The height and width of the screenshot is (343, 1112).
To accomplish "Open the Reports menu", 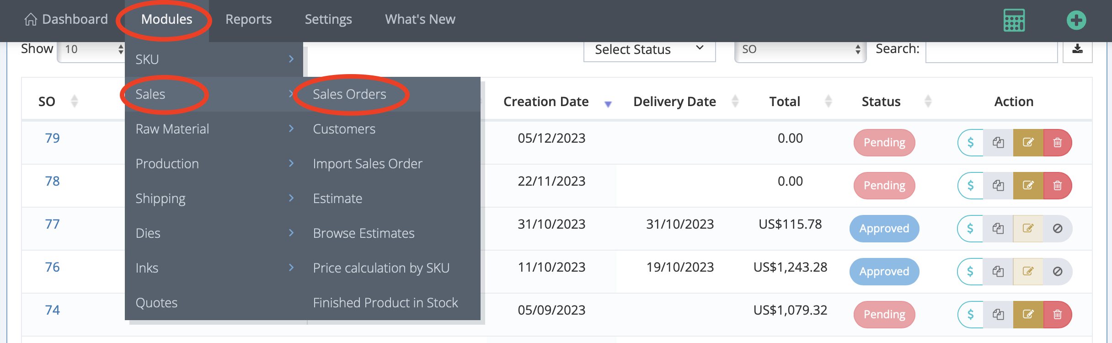I will pos(249,19).
